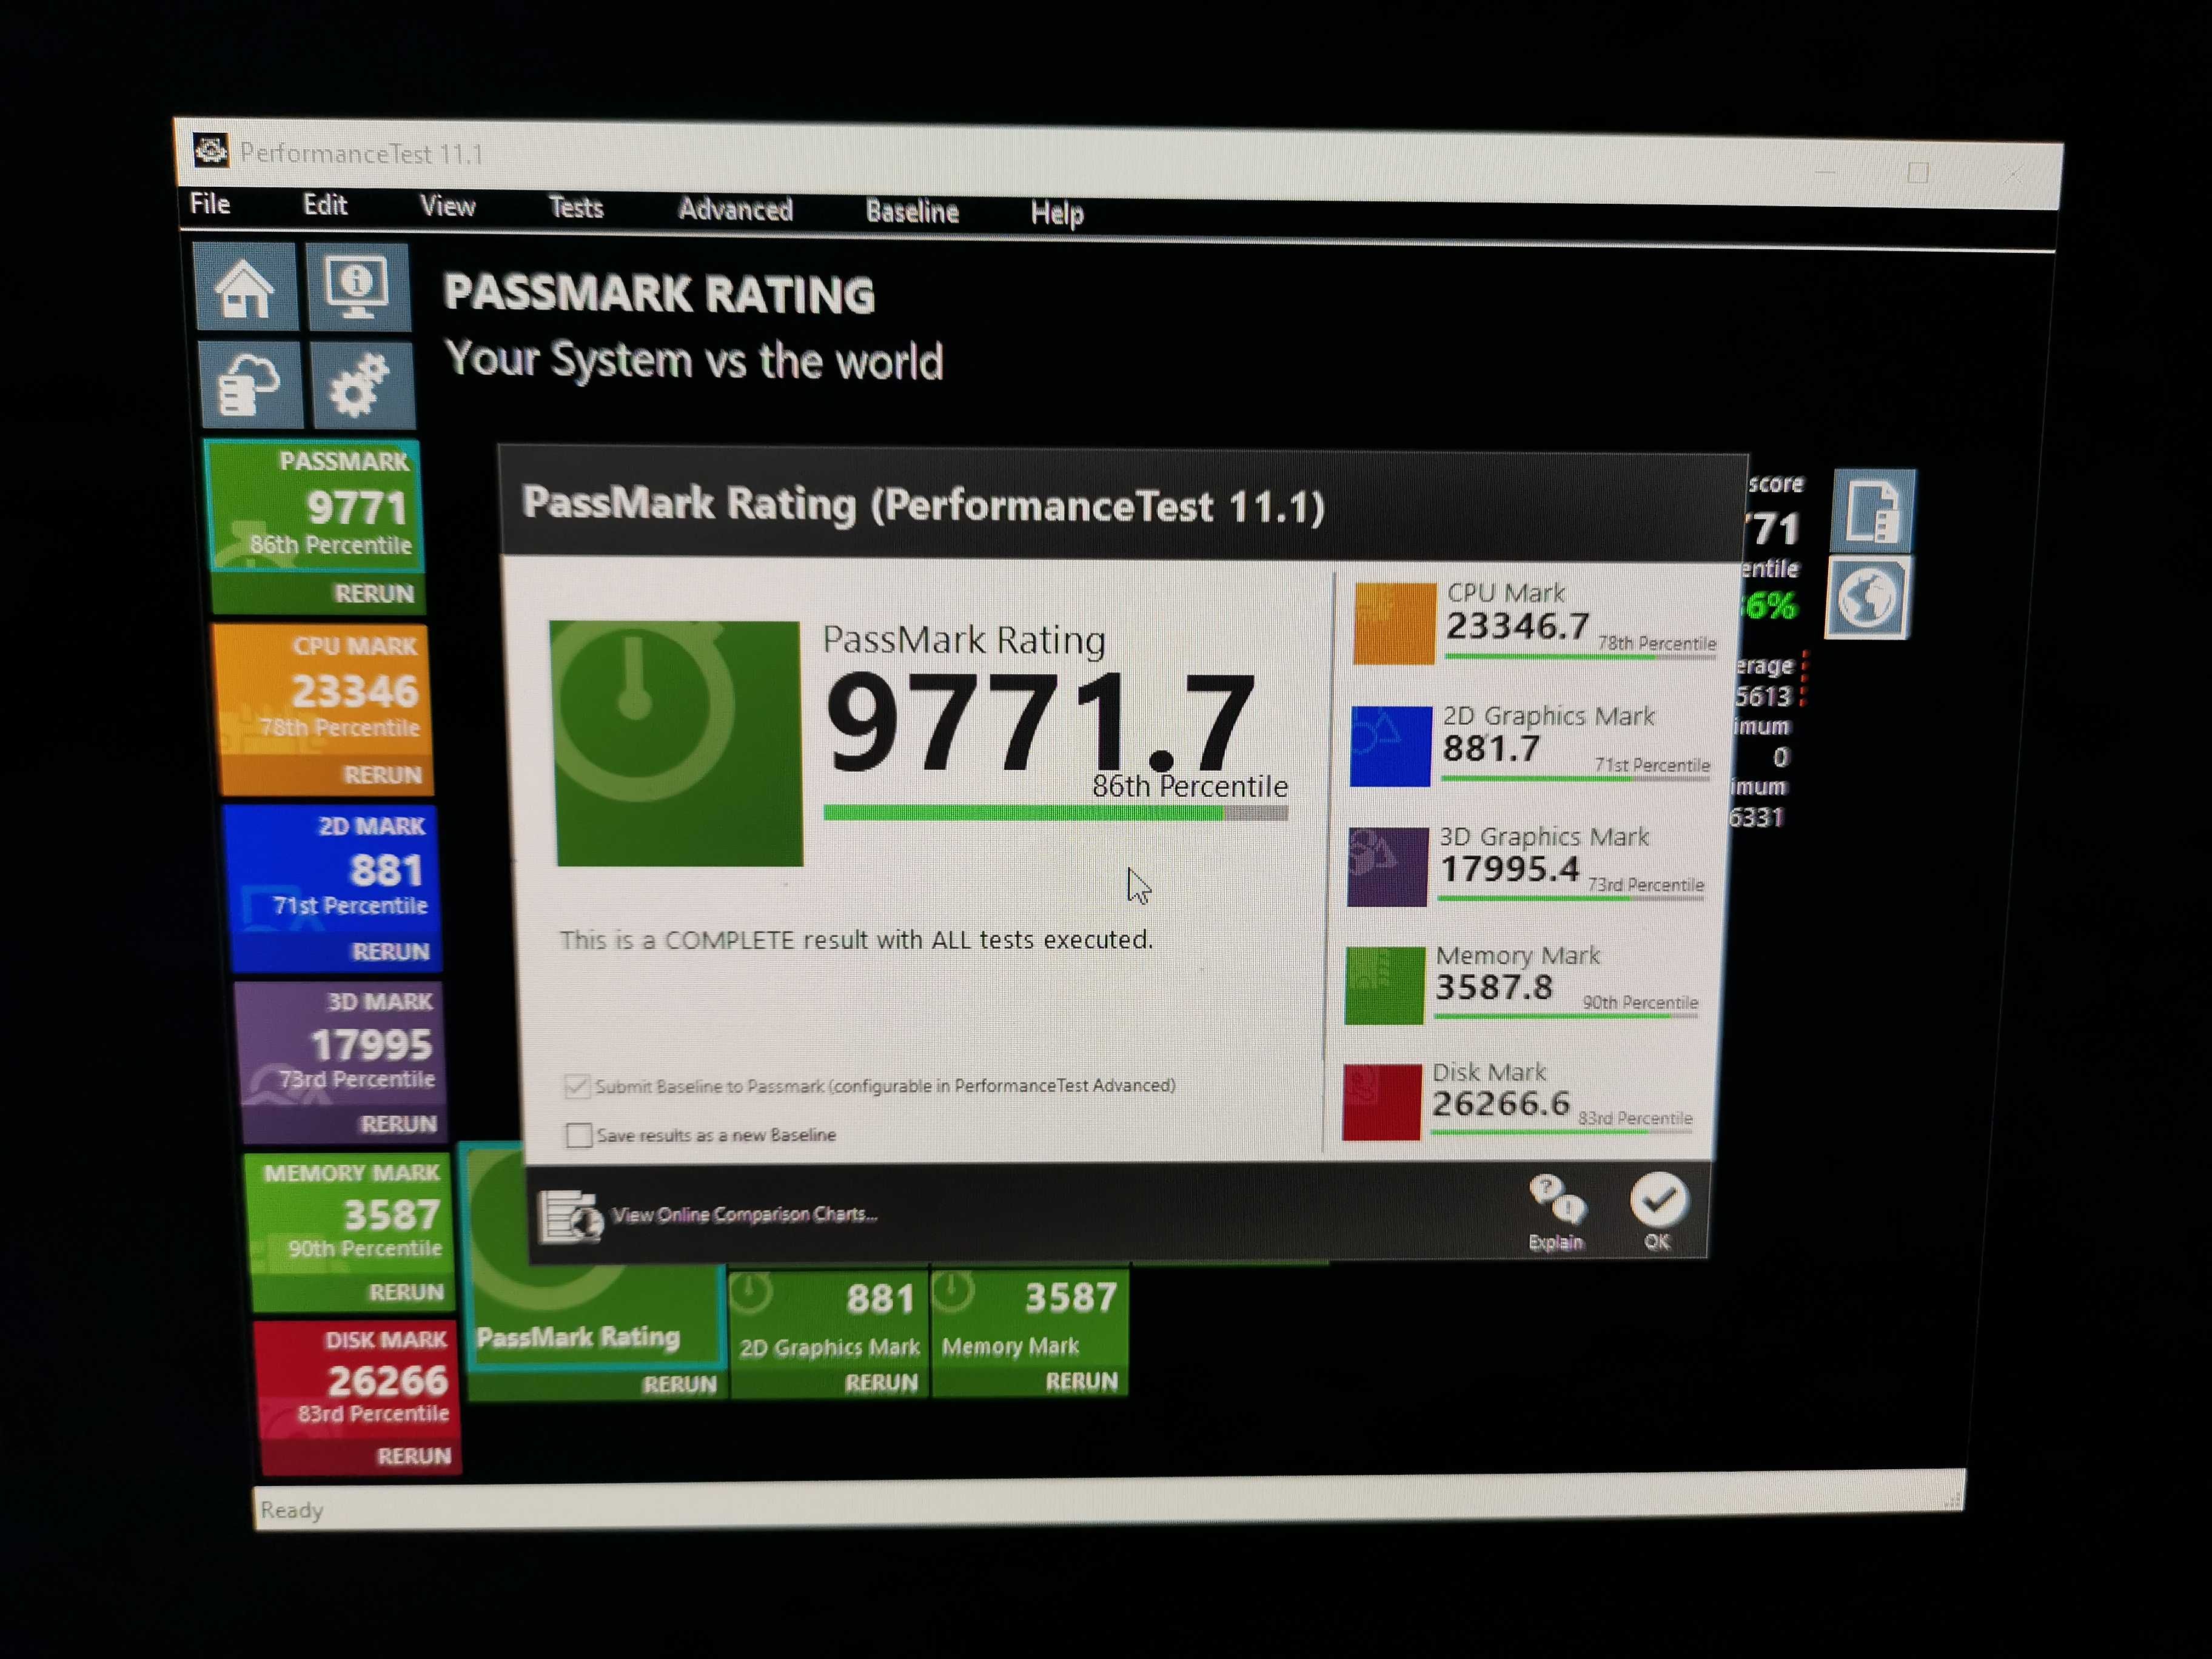The height and width of the screenshot is (1659, 2212).
Task: Click the green Memory Mark icon in dialog
Action: click(1384, 985)
